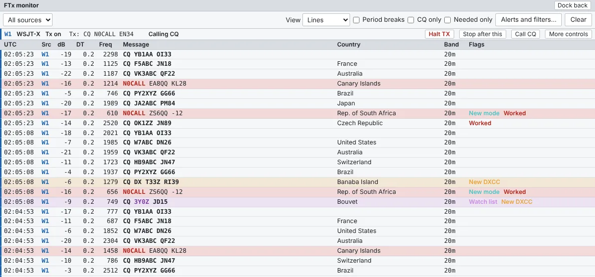Image resolution: width=595 pixels, height=277 pixels.
Task: Click the Freq column header
Action: pos(106,45)
